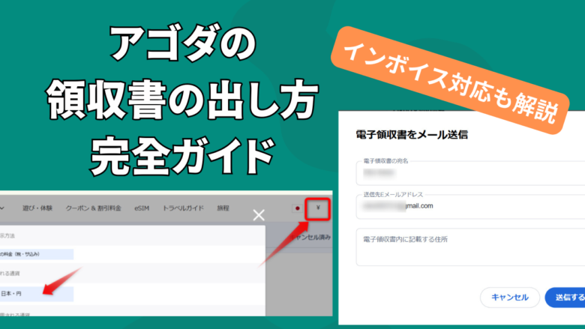Close the currency settings popup with X

[259, 215]
